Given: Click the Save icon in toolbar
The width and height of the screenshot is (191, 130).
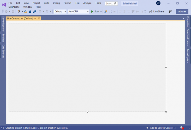Looking at the screenshot, I should tap(30, 11).
